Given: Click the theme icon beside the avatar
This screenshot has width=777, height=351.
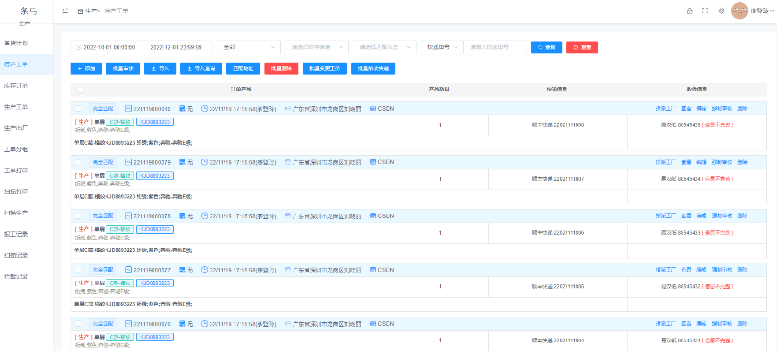Looking at the screenshot, I should click(x=721, y=11).
